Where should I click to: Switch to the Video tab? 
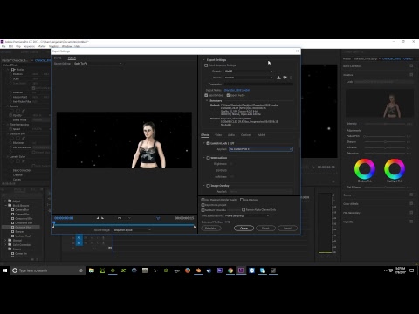tap(218, 135)
